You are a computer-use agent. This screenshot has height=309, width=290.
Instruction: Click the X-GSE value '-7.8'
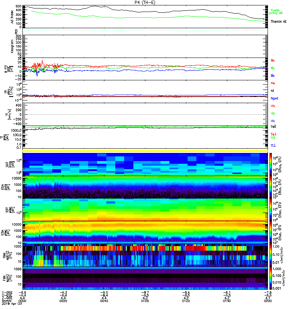(x=268, y=292)
